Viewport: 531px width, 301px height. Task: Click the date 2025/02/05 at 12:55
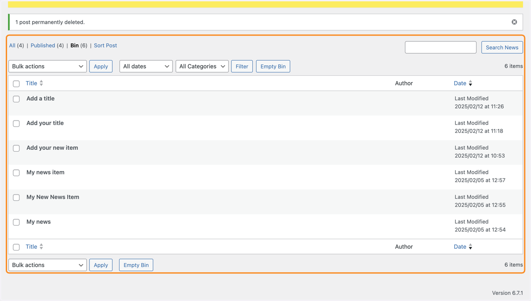(480, 205)
